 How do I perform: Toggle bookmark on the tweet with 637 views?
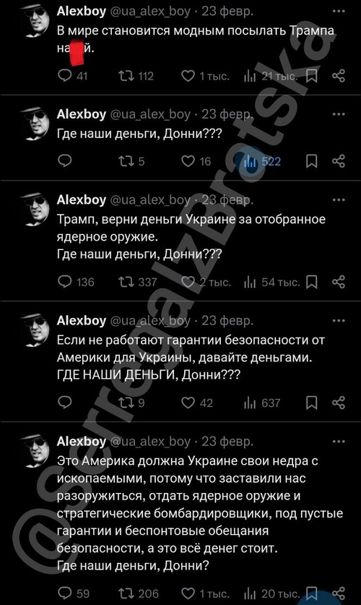tap(312, 403)
